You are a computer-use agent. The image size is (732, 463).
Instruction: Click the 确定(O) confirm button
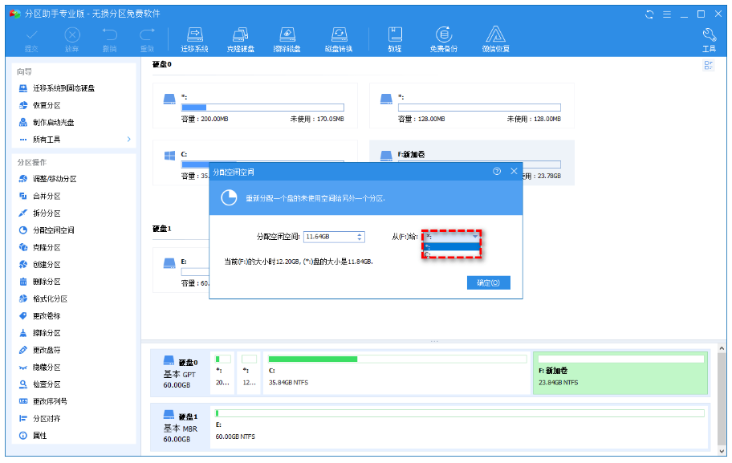(488, 282)
